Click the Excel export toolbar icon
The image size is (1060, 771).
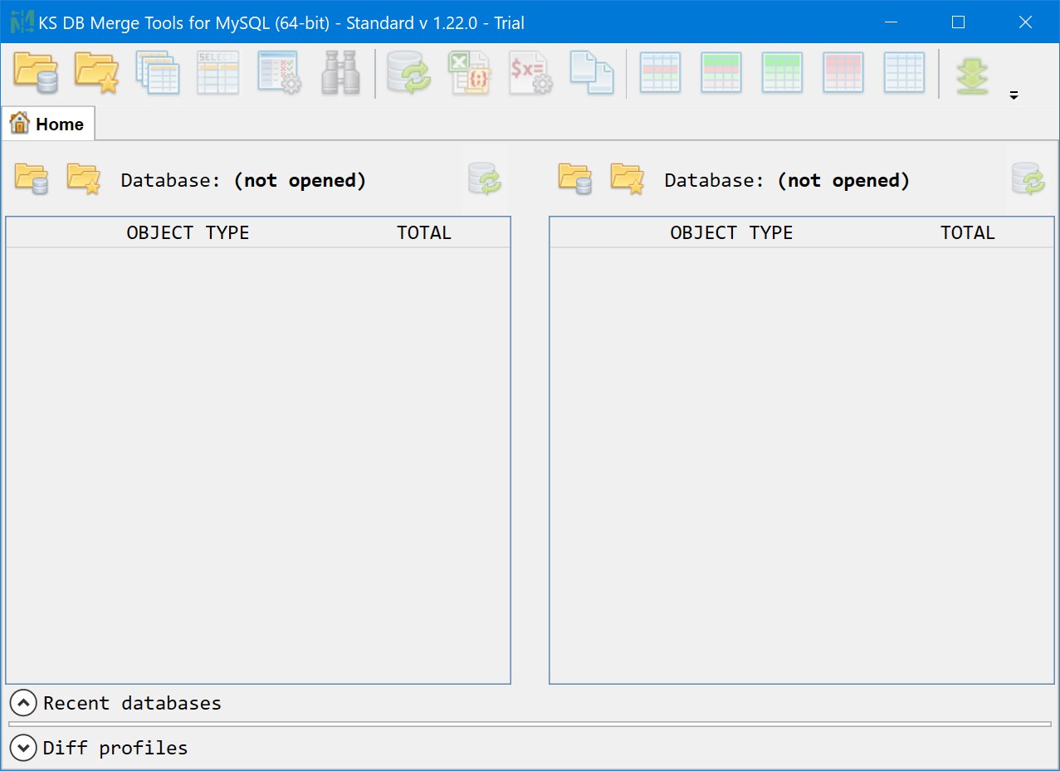pos(470,73)
